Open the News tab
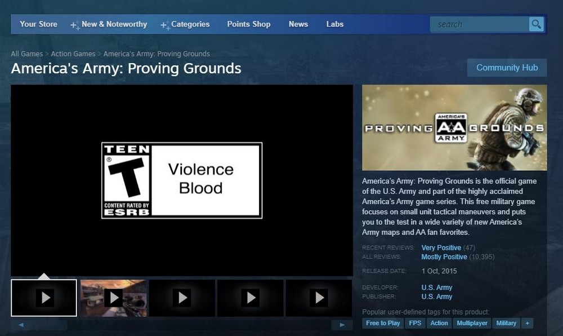563x336 pixels. click(x=298, y=24)
